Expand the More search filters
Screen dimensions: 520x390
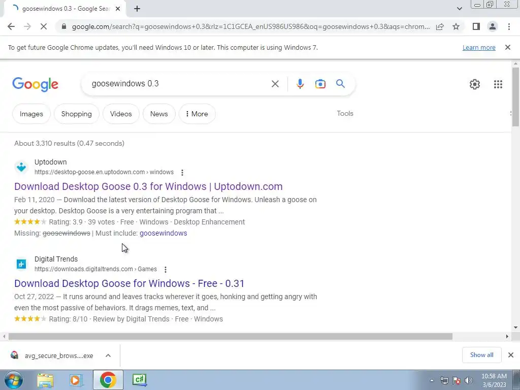197,114
